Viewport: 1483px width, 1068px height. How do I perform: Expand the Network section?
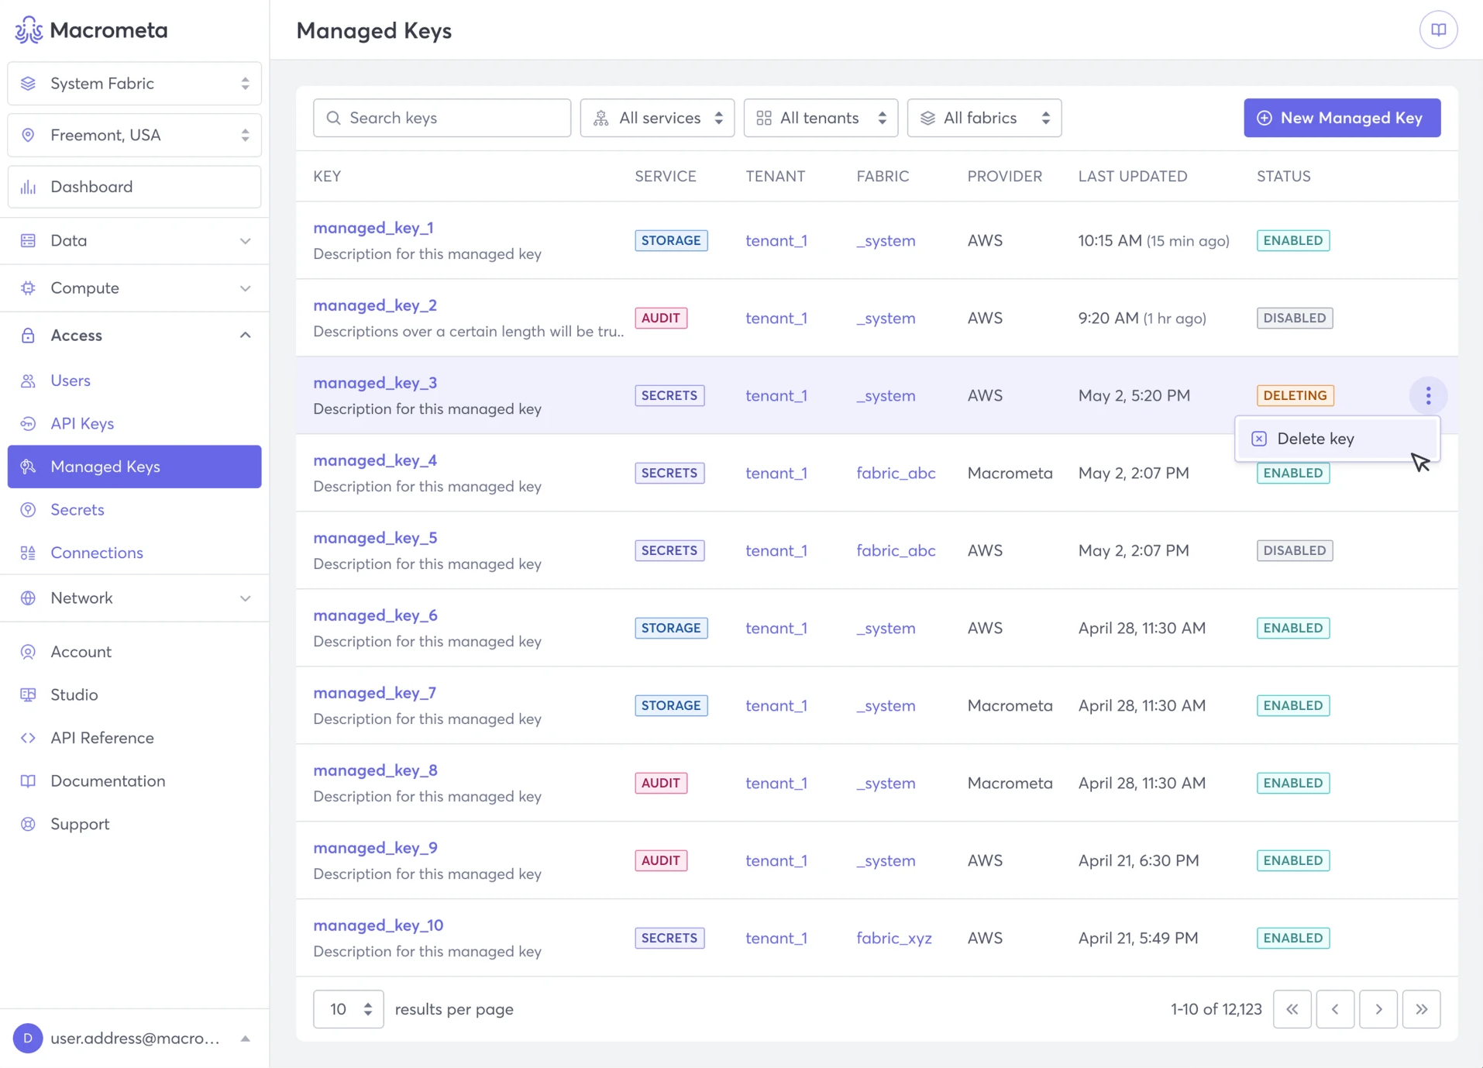pyautogui.click(x=134, y=598)
